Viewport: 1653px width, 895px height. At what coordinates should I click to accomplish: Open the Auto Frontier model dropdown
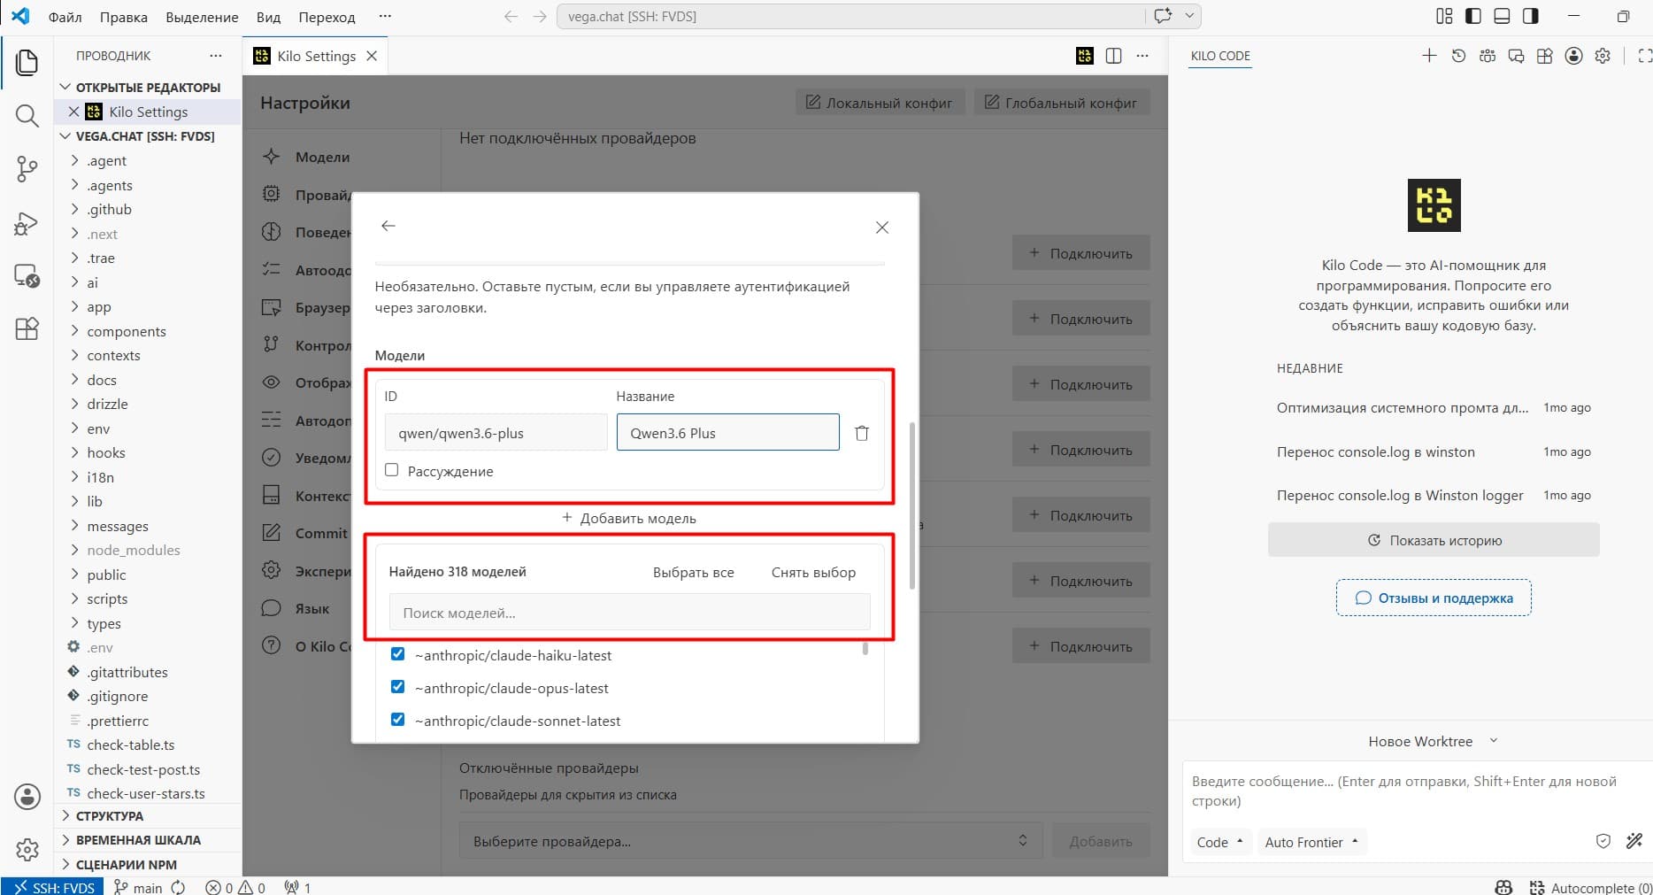click(1311, 842)
